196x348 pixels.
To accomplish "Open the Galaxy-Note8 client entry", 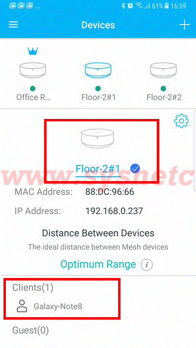I will pos(58,306).
